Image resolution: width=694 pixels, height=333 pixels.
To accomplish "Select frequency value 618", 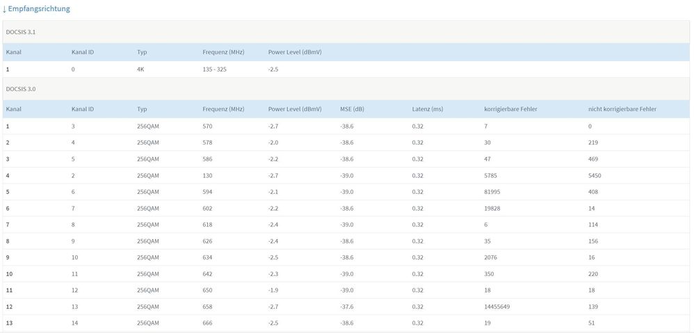I will pos(207,225).
